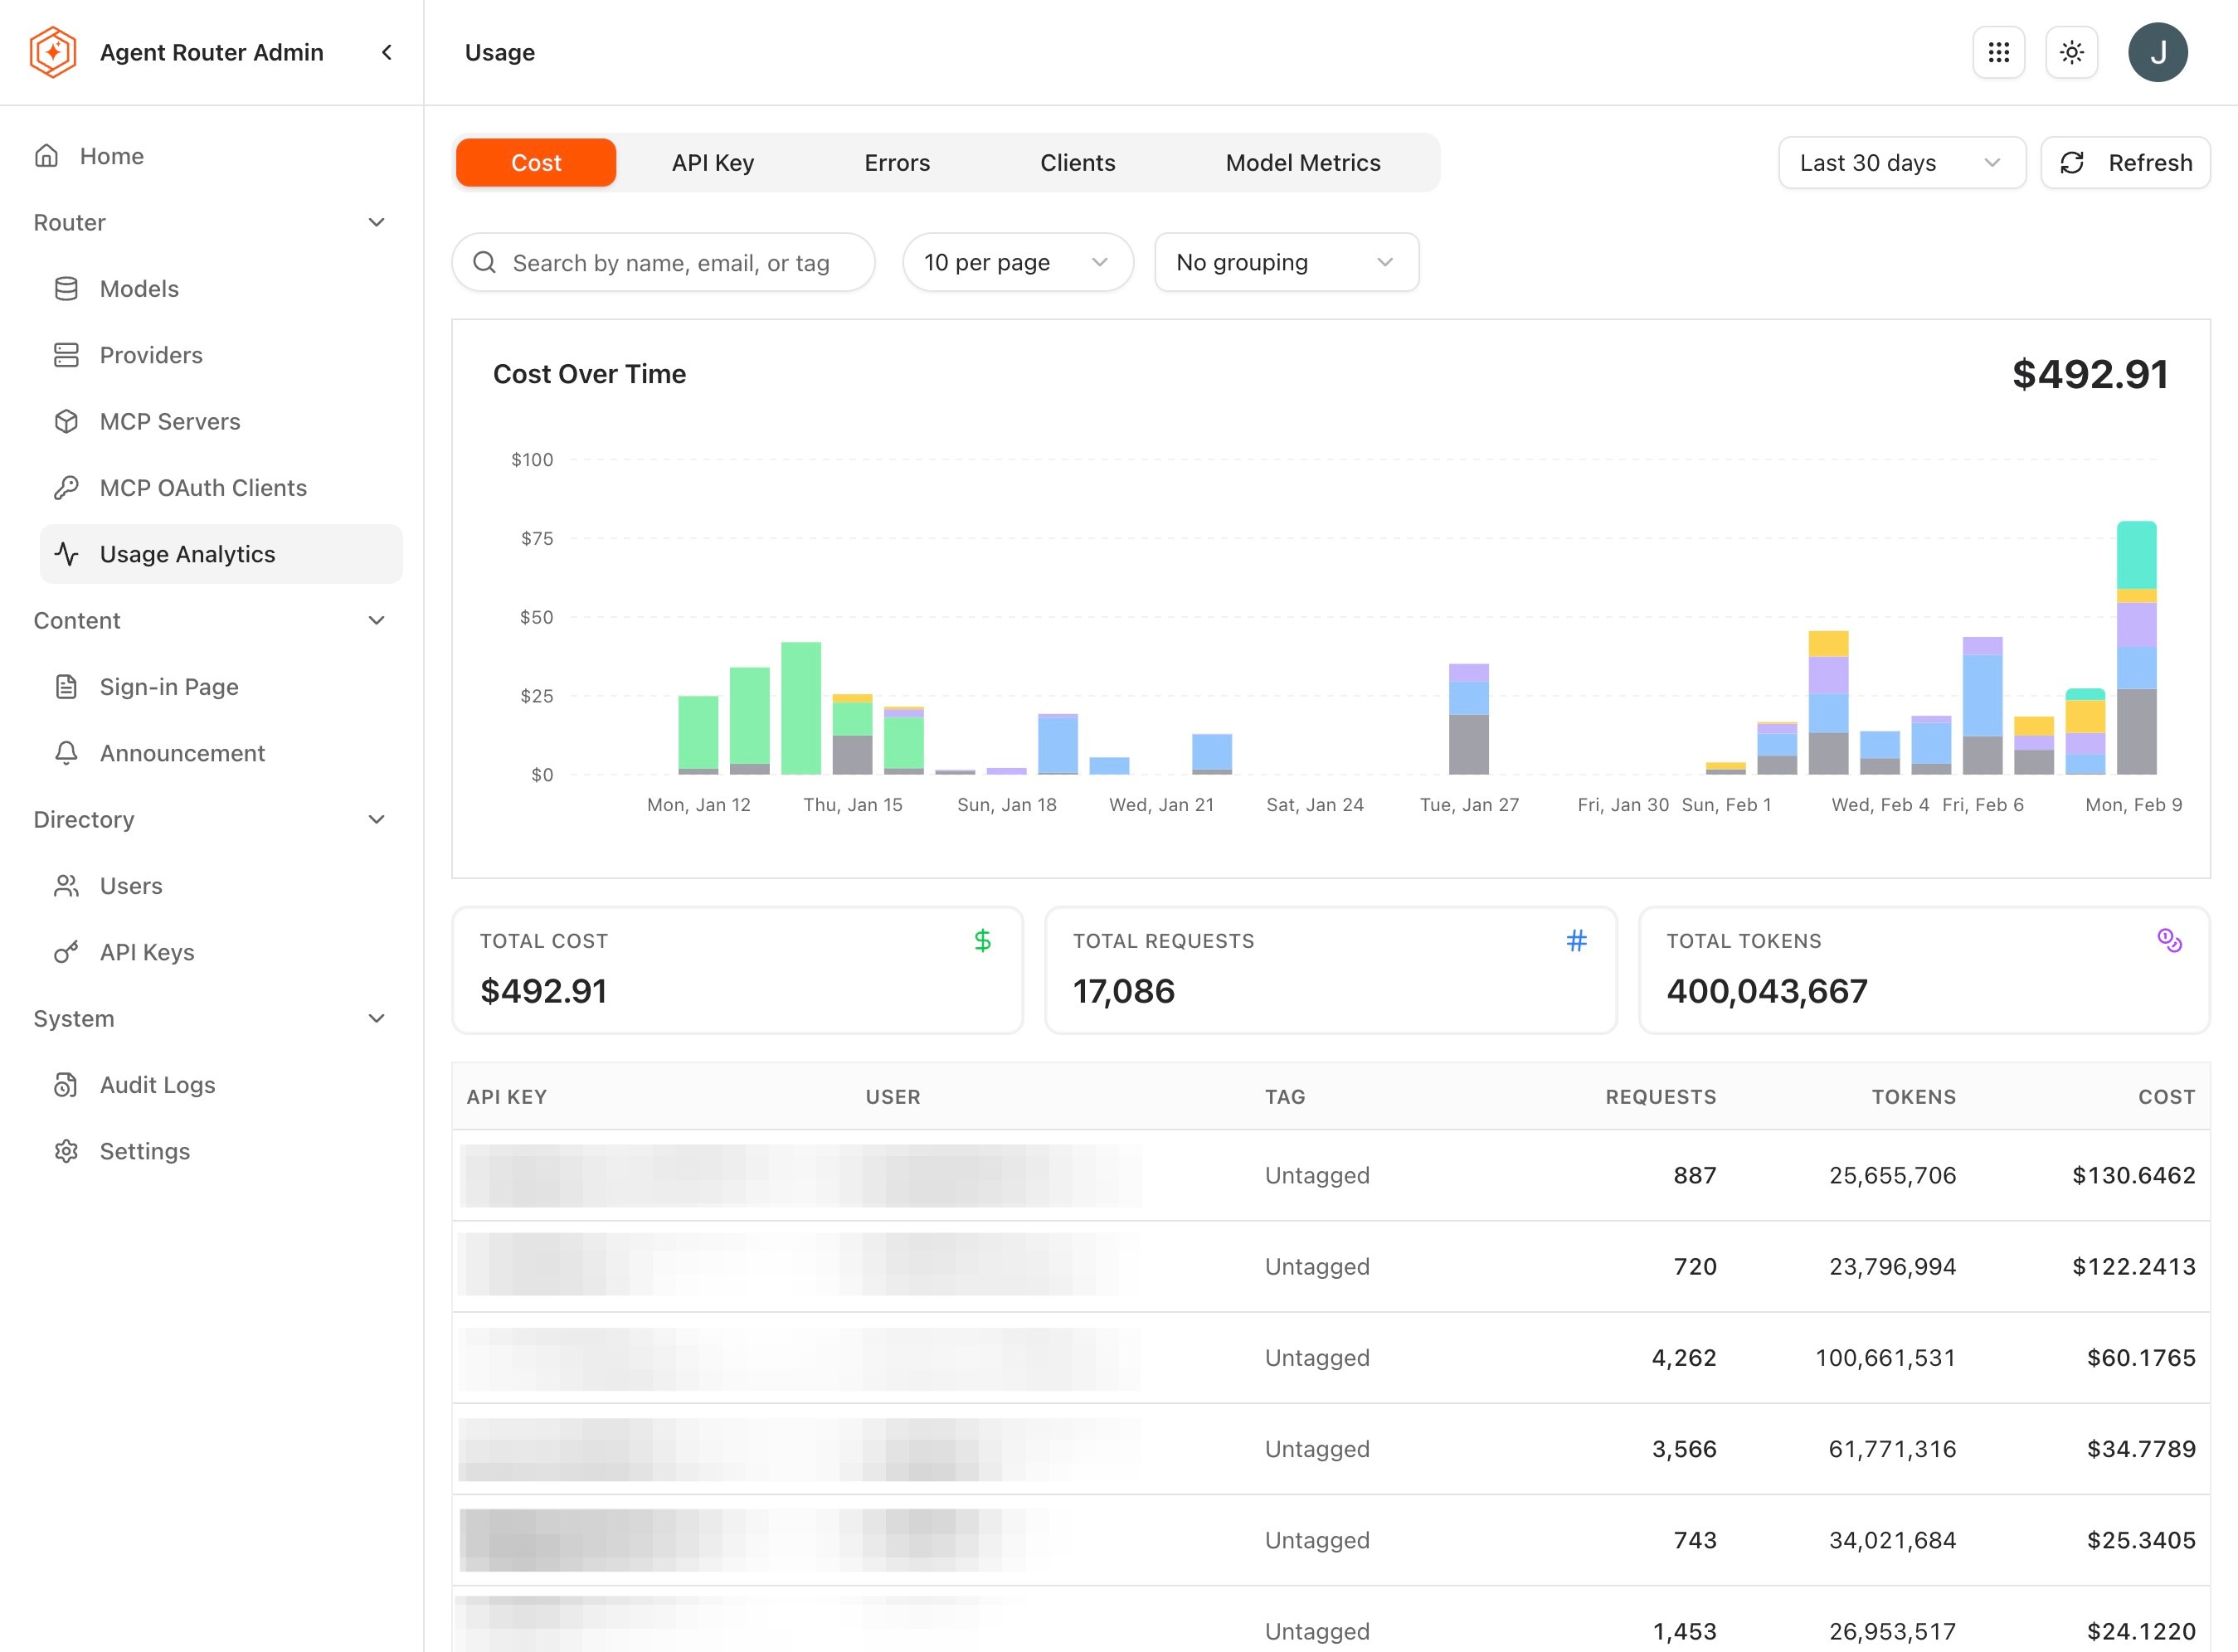Open the Last 30 days date dropdown
Image resolution: width=2238 pixels, height=1652 pixels.
coord(1902,163)
